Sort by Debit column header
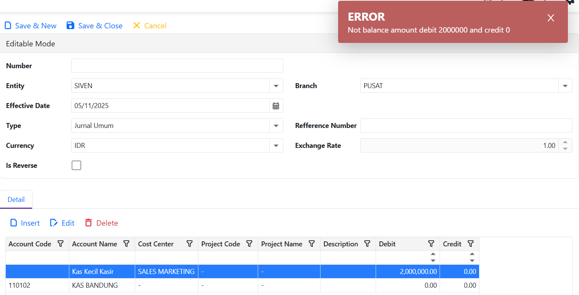Viewport: 579px width, 295px height. pyautogui.click(x=387, y=244)
